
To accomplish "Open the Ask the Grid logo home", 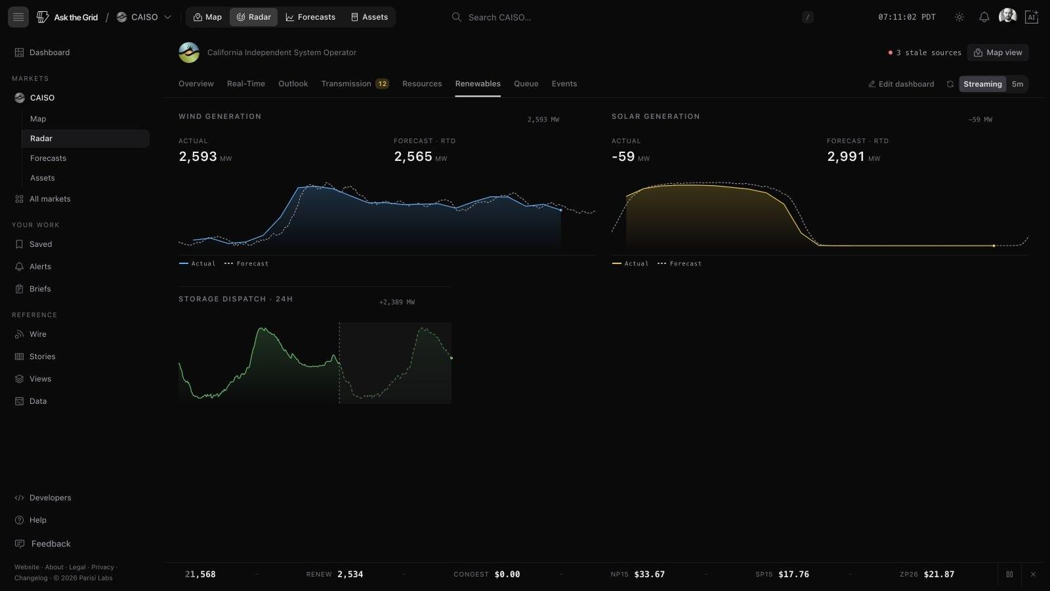I will [x=68, y=17].
